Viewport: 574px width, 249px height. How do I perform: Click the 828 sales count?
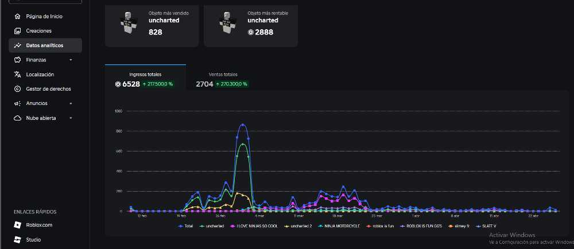(155, 32)
